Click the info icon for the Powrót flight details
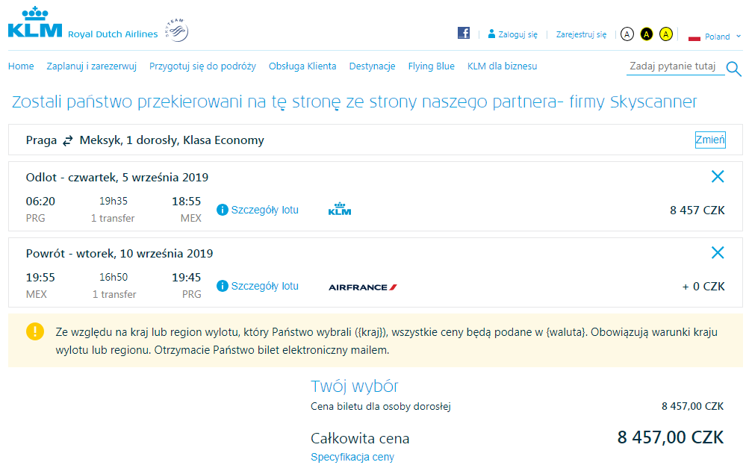746x471 pixels. [223, 286]
